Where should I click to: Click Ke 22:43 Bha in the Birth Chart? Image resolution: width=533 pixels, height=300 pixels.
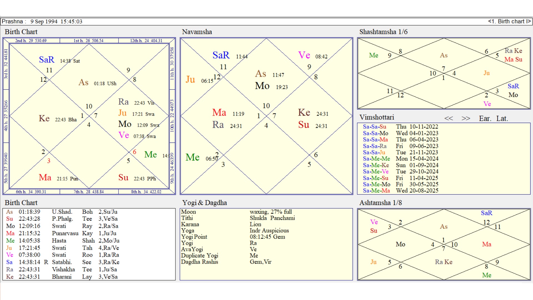pos(58,119)
